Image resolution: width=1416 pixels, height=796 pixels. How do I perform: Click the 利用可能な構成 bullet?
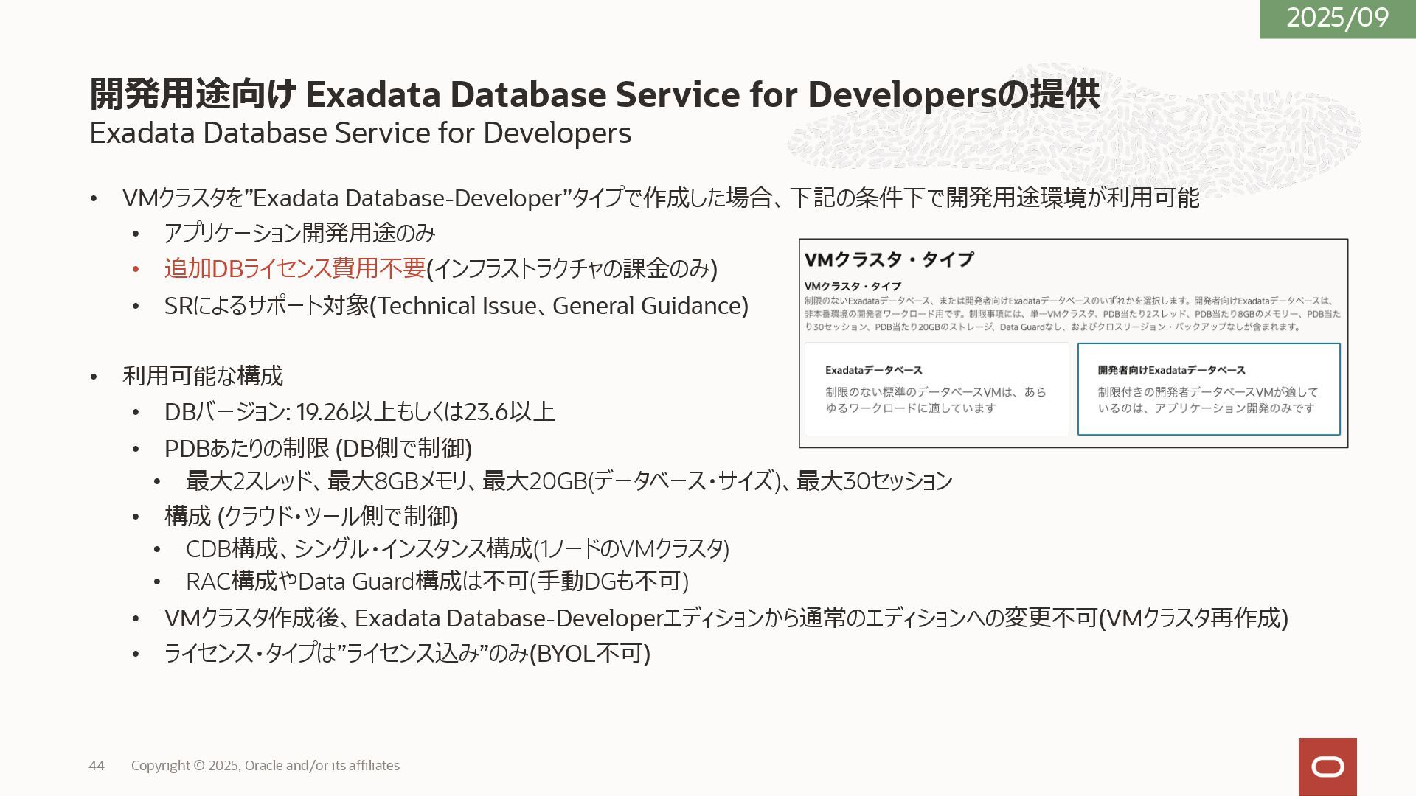pyautogui.click(x=203, y=376)
